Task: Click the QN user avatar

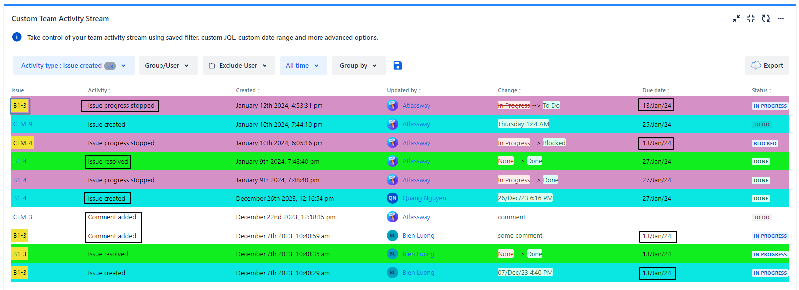Action: 392,198
